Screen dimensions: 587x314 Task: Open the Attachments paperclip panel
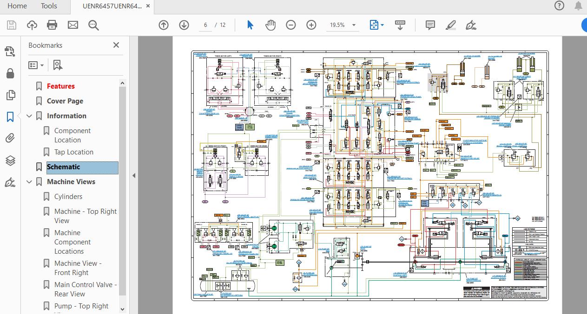tap(10, 138)
